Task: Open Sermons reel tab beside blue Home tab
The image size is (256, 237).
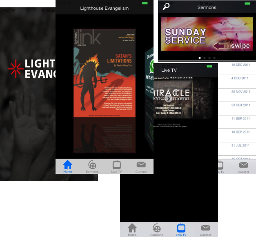Action: click(x=92, y=166)
